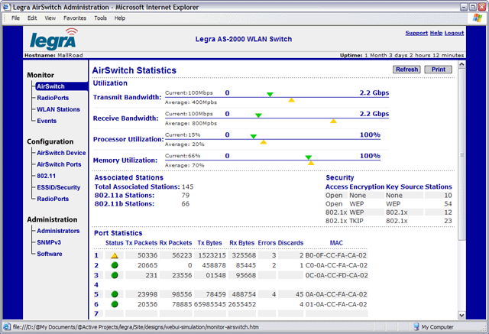
Task: Click Memory Utilization green current marker
Action: click(x=309, y=157)
